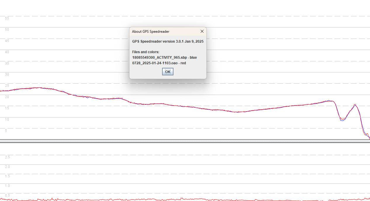Viewport: 370px width, 201px height.
Task: Click the 5 label on the speed axis
Action: (6, 131)
